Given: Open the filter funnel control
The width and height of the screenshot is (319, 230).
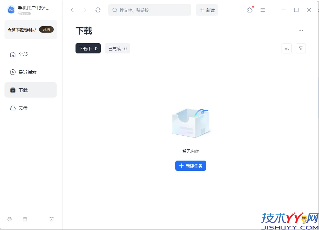Looking at the screenshot, I should [300, 48].
